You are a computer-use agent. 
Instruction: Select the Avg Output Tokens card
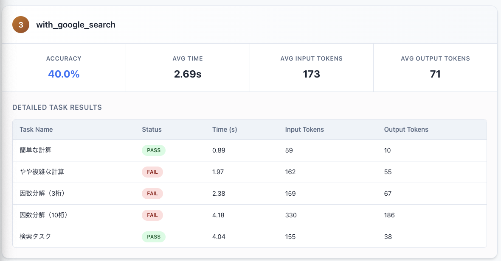pyautogui.click(x=435, y=68)
